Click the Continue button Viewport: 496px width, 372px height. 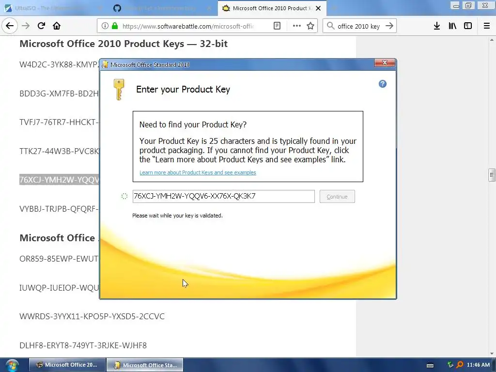pyautogui.click(x=337, y=197)
